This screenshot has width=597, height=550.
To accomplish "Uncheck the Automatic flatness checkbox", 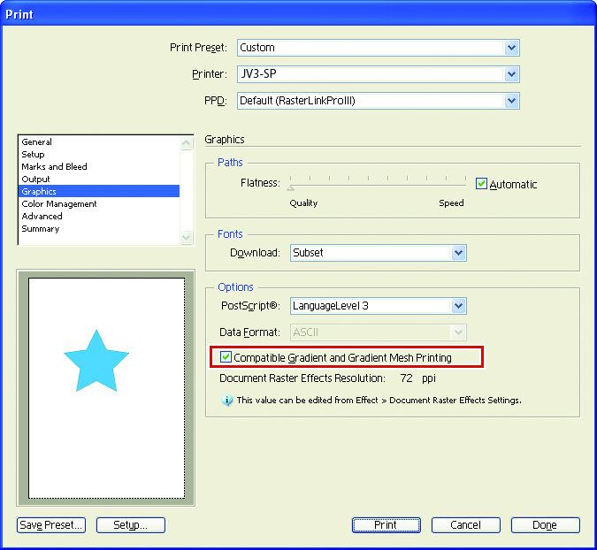I will [x=482, y=184].
